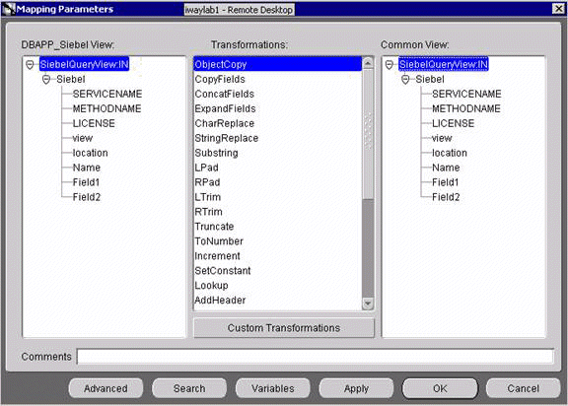Click the Transformations list scroll up arrow
This screenshot has height=406, width=568.
368,63
